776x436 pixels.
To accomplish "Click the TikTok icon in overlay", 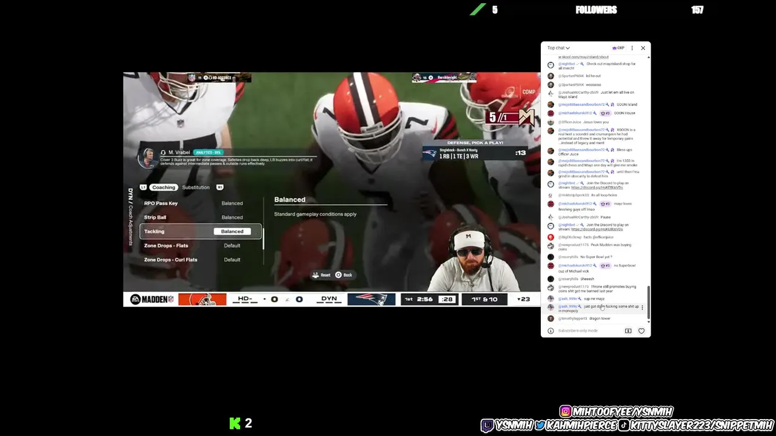I will (x=623, y=425).
